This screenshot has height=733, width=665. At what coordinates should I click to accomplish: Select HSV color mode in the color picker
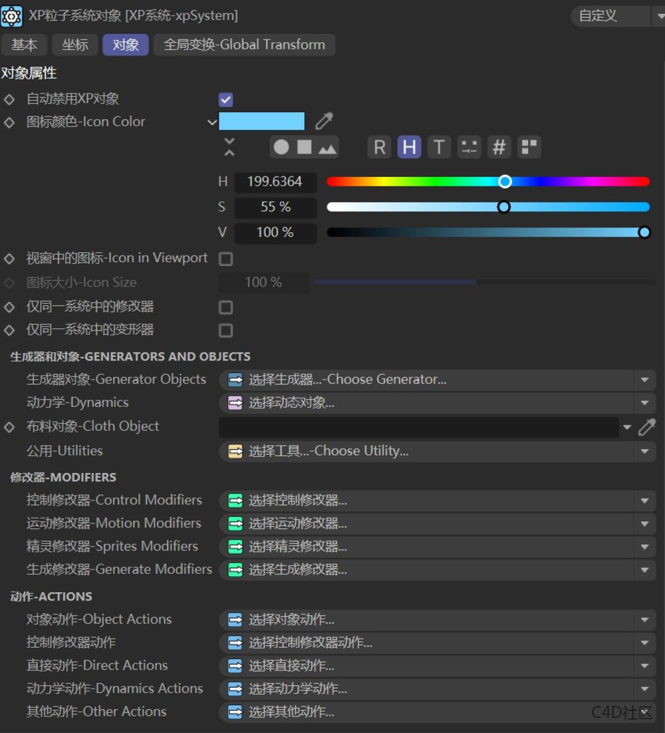coord(409,147)
